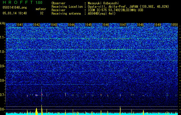Viewport: 181px width, 115px height.
Task: Click the 0.7 frequency axis label
Action: (x=2, y=95)
